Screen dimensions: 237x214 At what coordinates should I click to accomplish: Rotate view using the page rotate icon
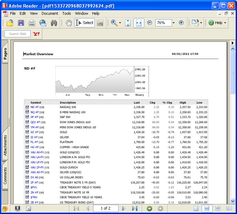195,23
